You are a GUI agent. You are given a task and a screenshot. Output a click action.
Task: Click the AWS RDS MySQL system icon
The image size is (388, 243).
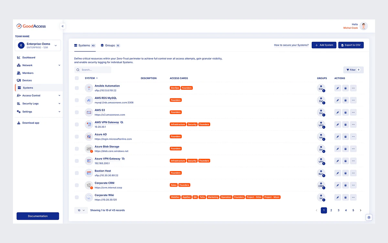tap(89, 100)
